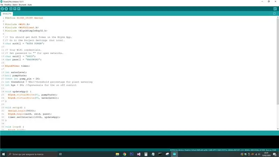
Task: Save the sketch with the Save icon
Action: click(x=19, y=9)
